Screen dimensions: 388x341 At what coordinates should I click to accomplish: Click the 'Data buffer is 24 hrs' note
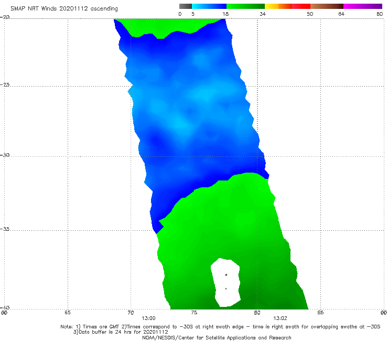[x=121, y=332]
